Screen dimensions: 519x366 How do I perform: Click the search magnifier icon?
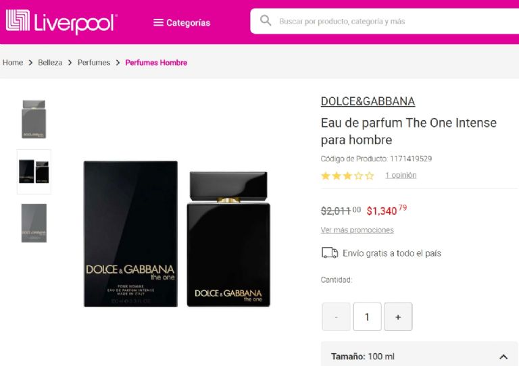266,20
